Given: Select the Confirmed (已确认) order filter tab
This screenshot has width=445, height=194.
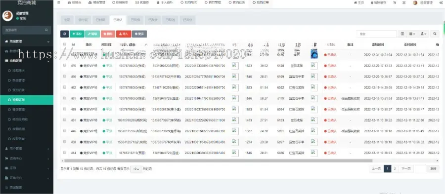Looking at the screenshot, I should pos(118,20).
